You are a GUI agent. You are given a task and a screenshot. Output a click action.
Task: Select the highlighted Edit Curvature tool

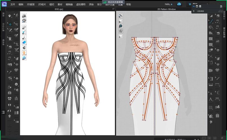coord(211,22)
